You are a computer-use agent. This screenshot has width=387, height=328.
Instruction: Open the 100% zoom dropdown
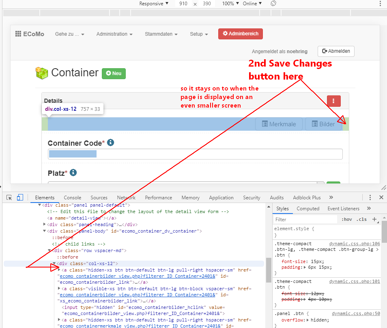230,4
